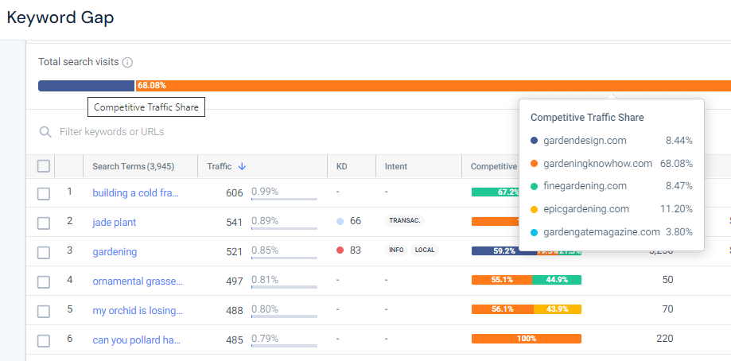Select finegardening.com green legend dot
Image resolution: width=731 pixels, height=361 pixels.
pos(535,186)
